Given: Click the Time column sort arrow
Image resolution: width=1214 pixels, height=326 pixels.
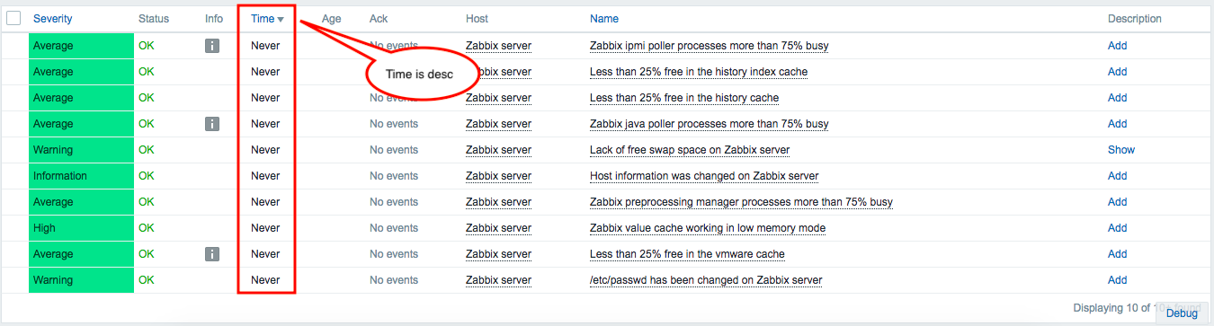Looking at the screenshot, I should [x=281, y=19].
